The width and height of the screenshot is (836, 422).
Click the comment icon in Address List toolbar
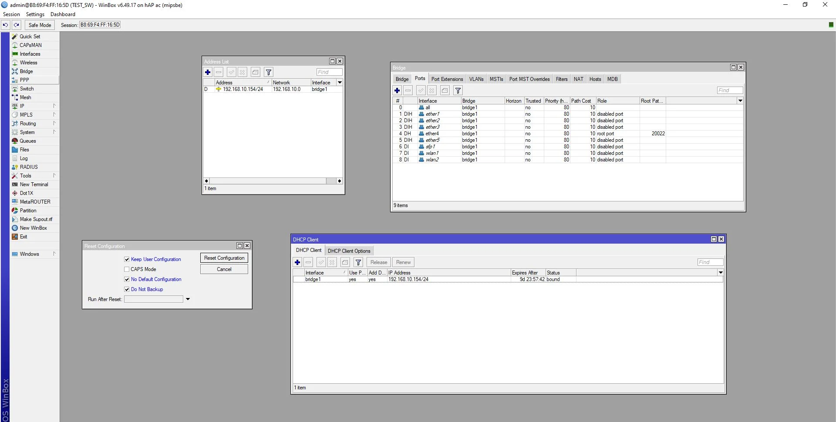tap(256, 72)
